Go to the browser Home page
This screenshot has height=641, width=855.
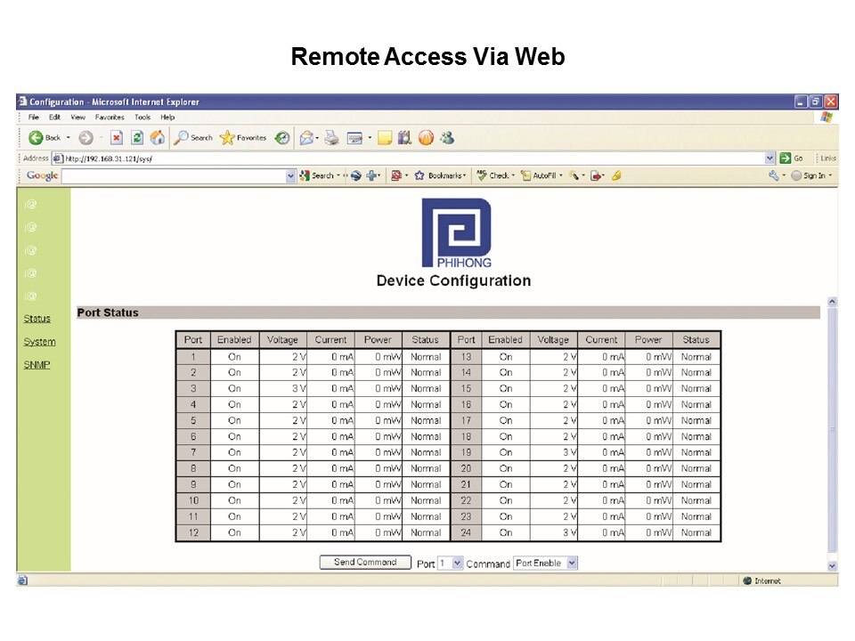point(158,138)
